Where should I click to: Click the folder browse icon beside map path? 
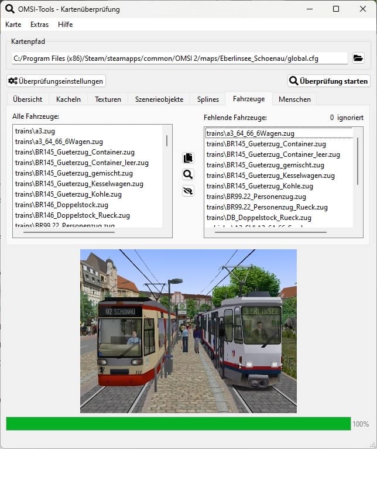click(358, 58)
